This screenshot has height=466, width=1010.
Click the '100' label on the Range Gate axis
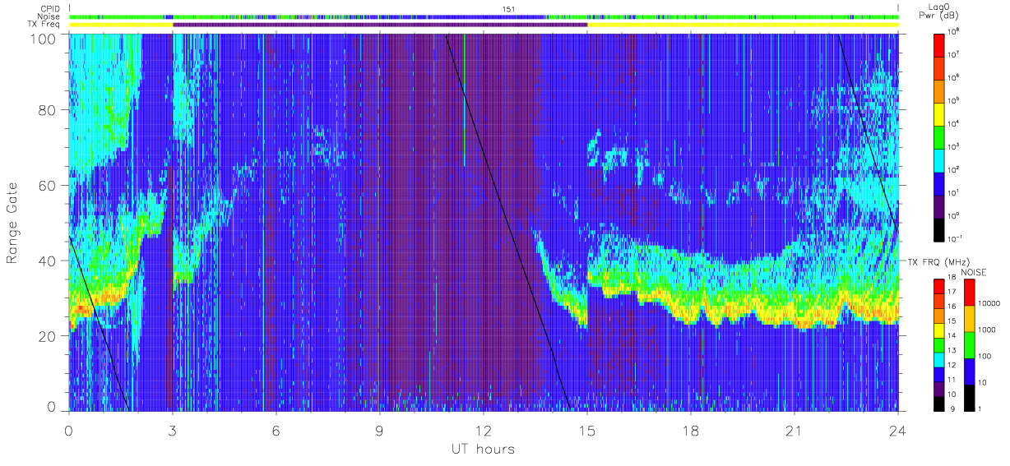click(x=44, y=39)
